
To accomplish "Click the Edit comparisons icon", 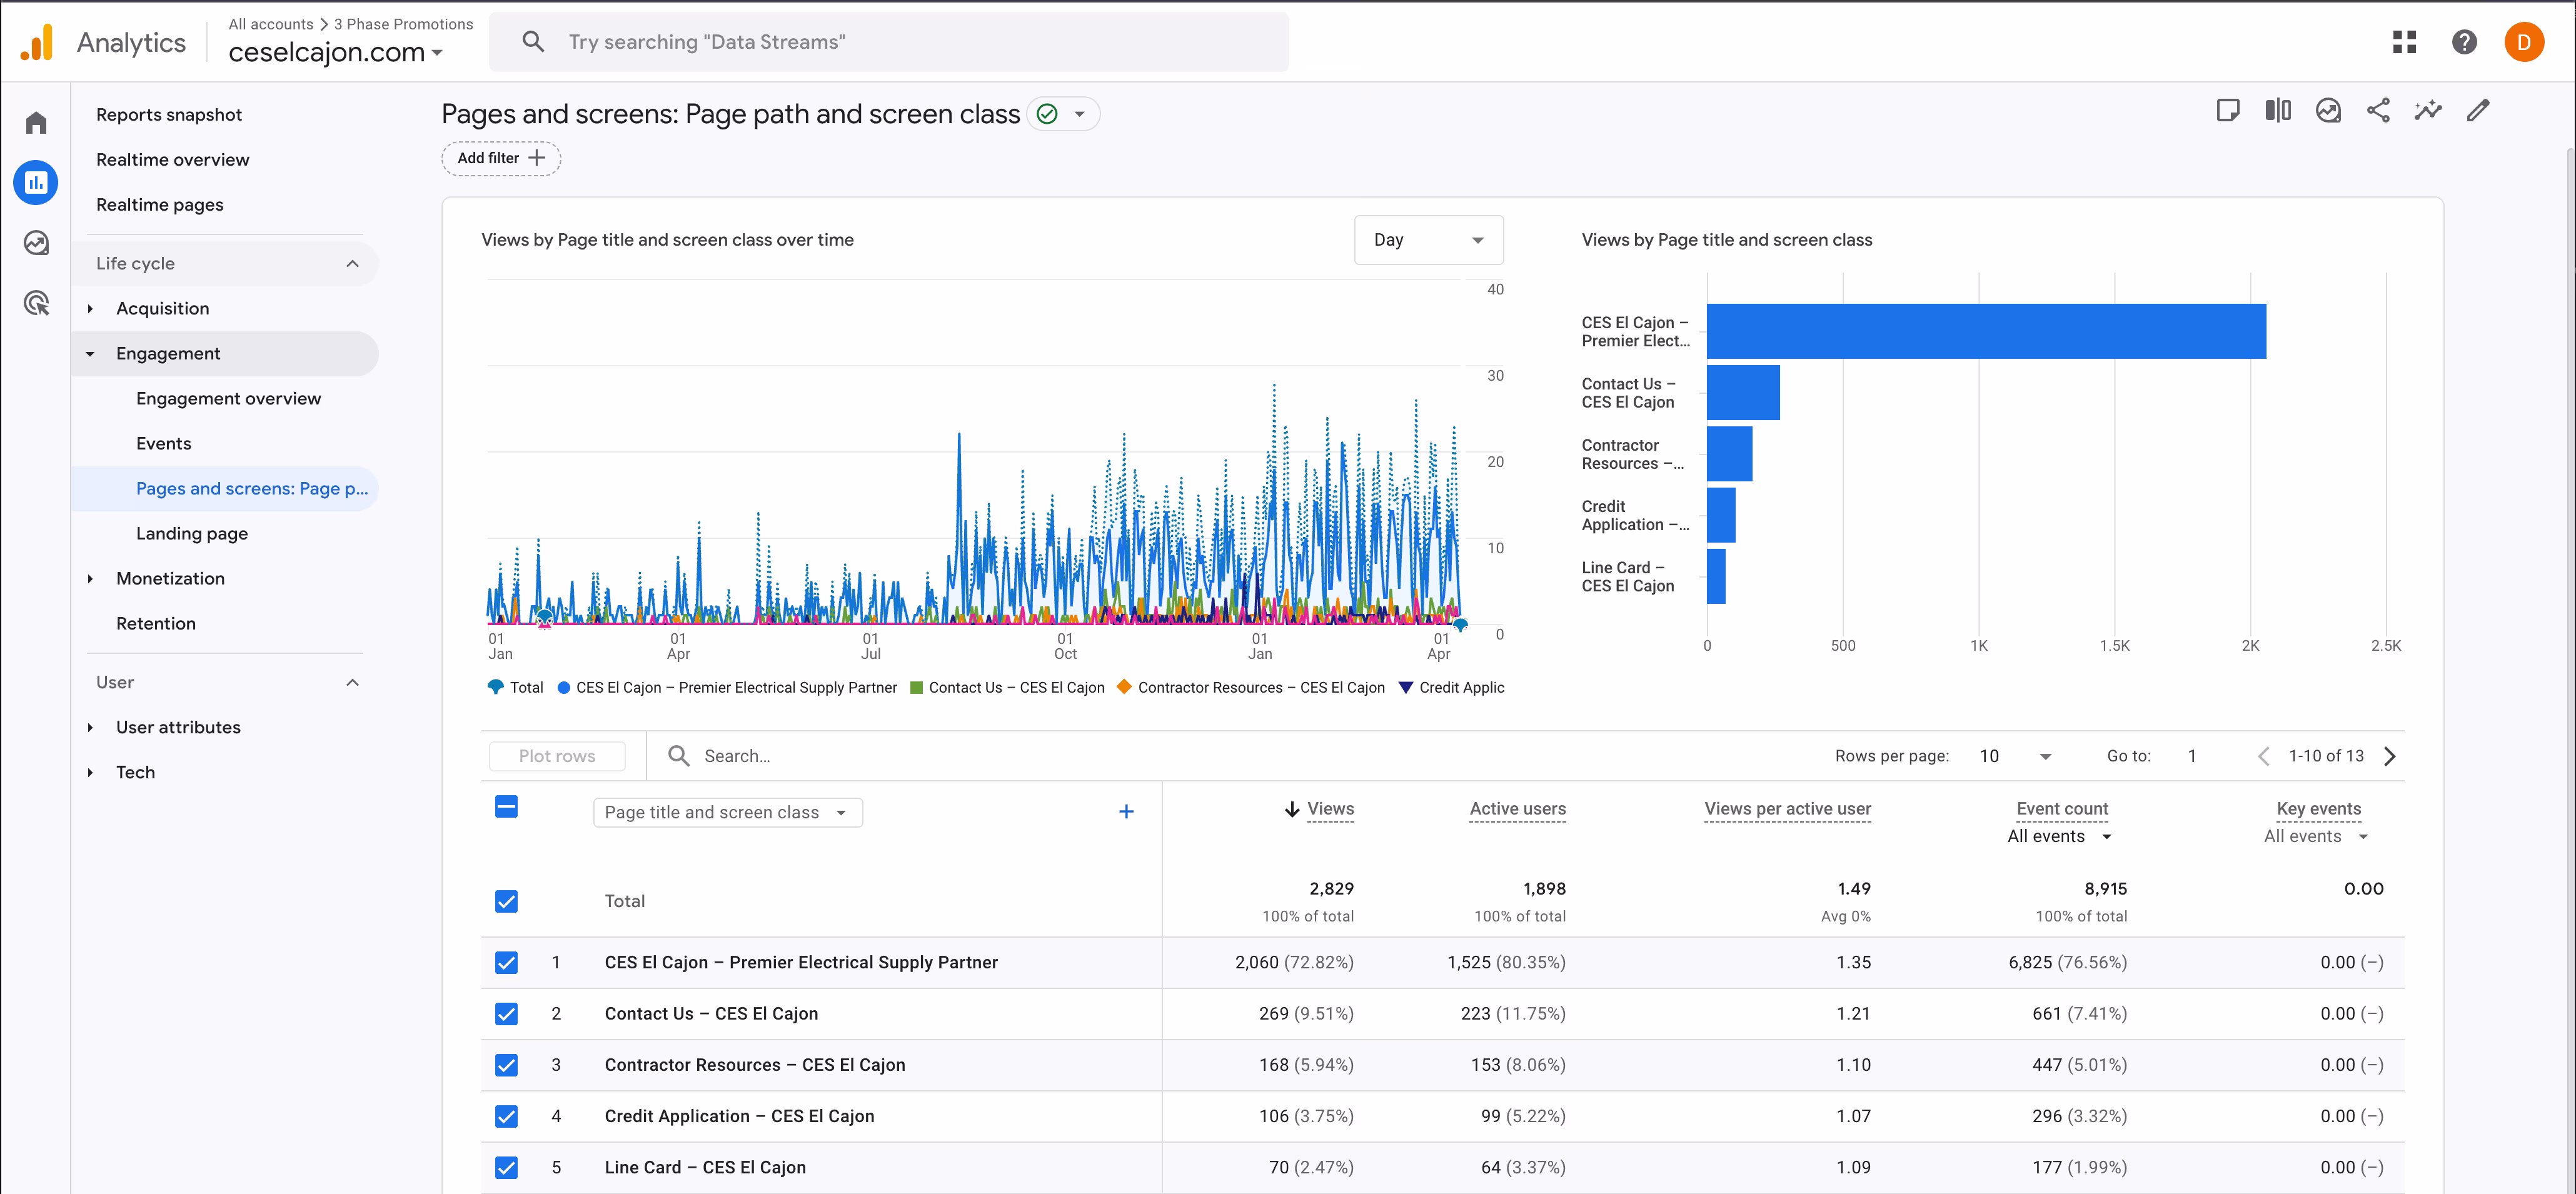I will pyautogui.click(x=2278, y=111).
